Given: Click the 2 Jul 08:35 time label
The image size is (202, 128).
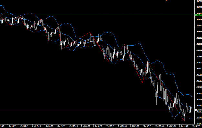Looking at the screenshot, I should 159,126.
